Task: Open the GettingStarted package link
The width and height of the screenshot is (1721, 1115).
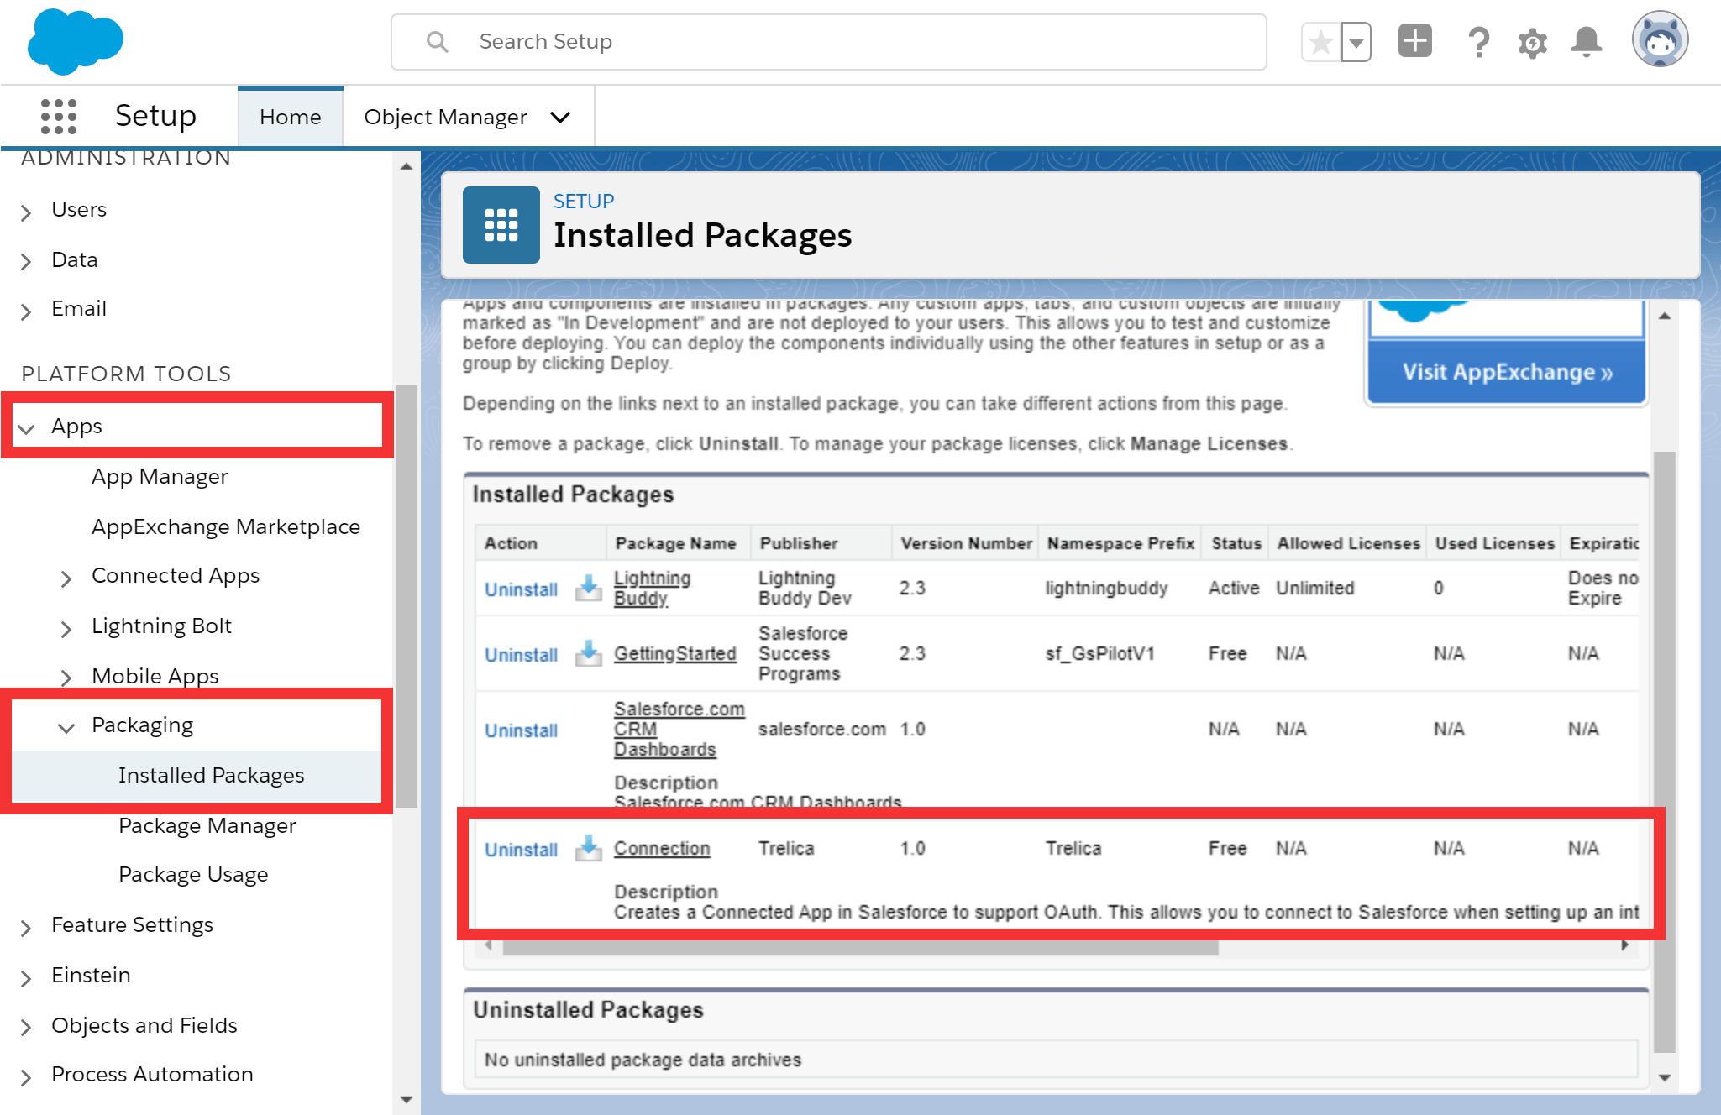Action: [x=674, y=653]
